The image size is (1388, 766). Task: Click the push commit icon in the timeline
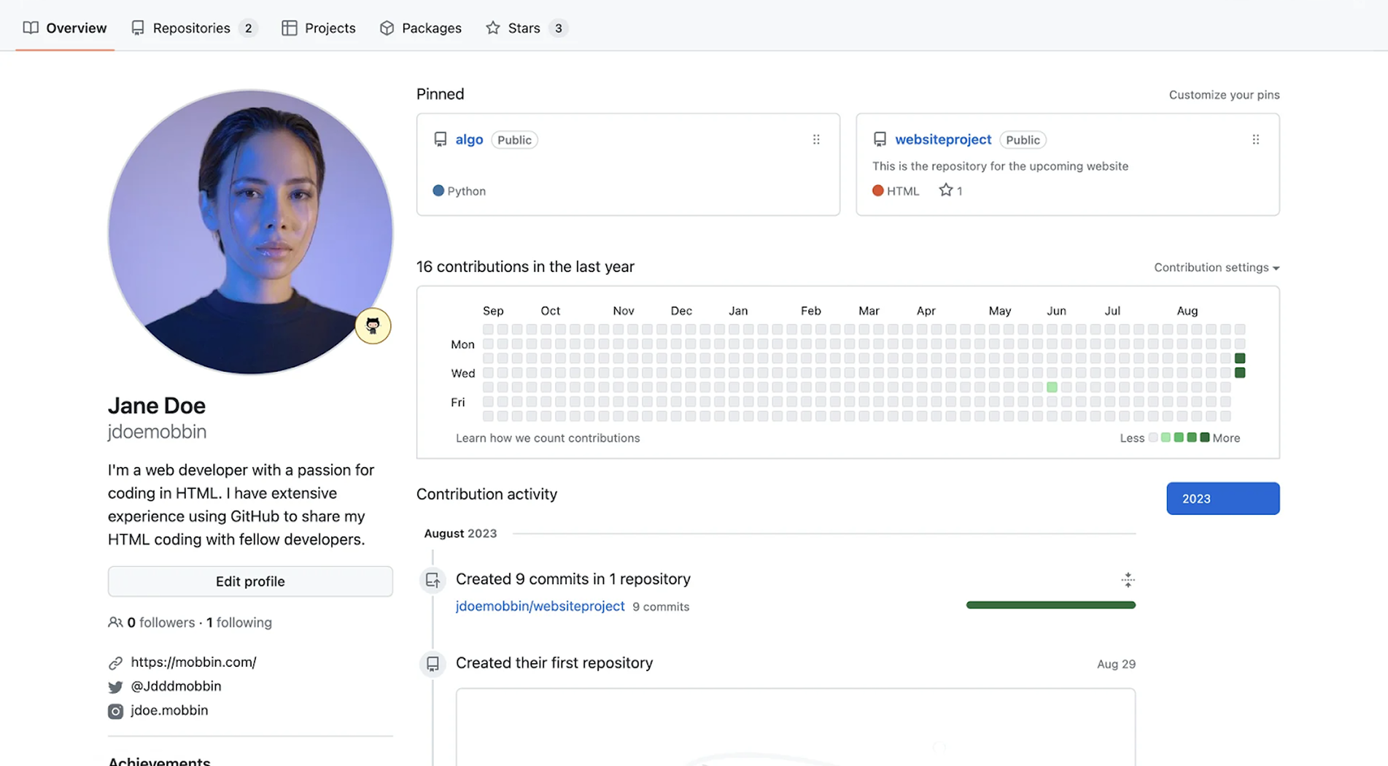(433, 580)
